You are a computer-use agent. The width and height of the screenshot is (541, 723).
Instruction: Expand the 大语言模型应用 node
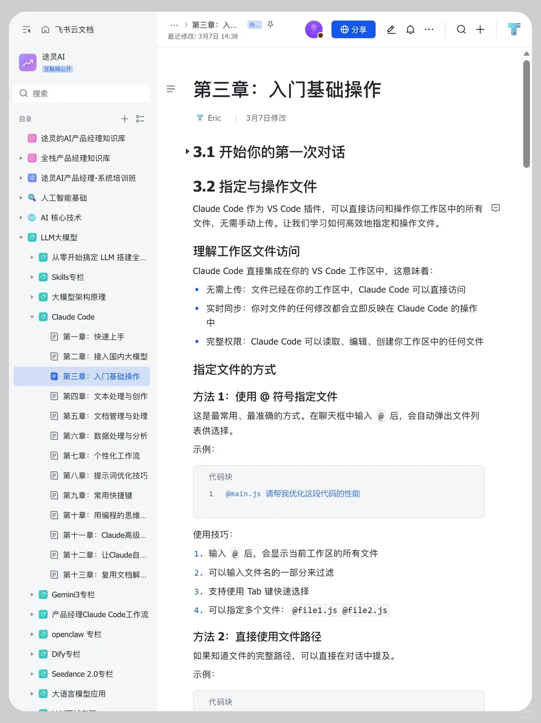tap(32, 694)
